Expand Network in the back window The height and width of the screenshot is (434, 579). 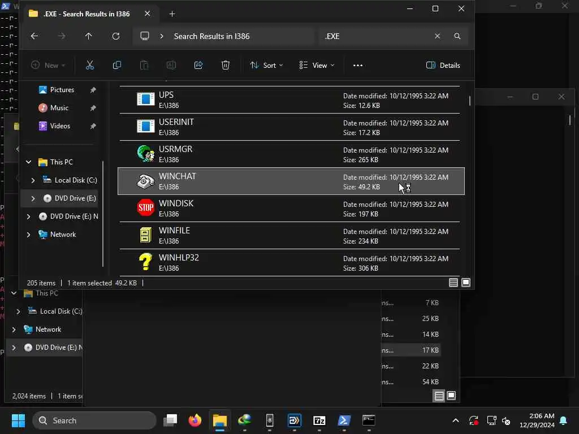point(14,329)
